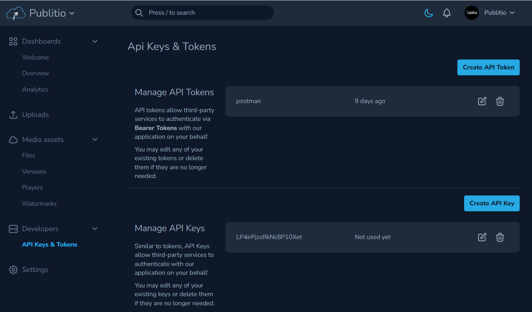The image size is (532, 312).
Task: Open the Settings menu item
Action: click(x=35, y=270)
